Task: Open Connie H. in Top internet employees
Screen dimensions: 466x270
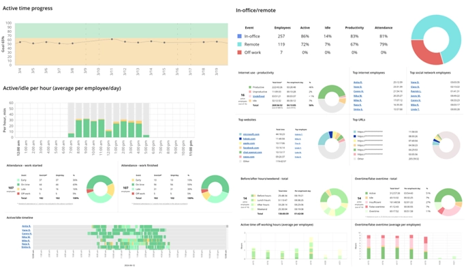Action: click(358, 91)
